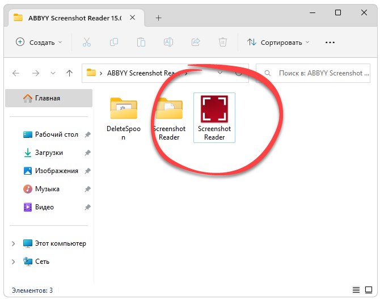Viewport: 380px width, 299px height.
Task: Go up one folder level
Action: (70, 73)
